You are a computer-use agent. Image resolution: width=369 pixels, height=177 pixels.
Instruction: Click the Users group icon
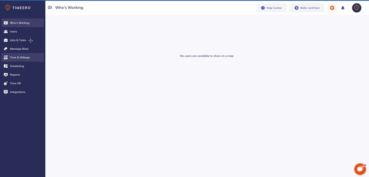6,31
